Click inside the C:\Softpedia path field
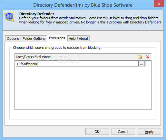This screenshot has height=140, width=166. click(77, 64)
